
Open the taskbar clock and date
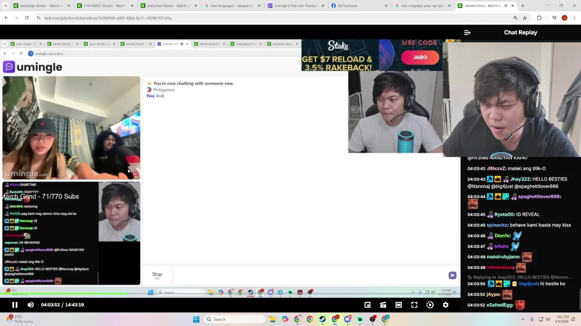point(562,319)
